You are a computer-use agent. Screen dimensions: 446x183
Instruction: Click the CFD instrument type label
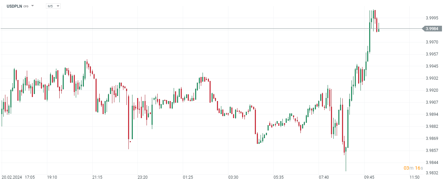[26, 6]
